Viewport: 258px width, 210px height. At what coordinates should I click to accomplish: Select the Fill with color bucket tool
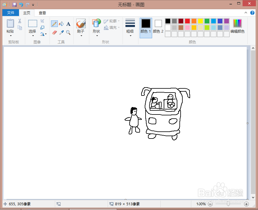pos(61,24)
